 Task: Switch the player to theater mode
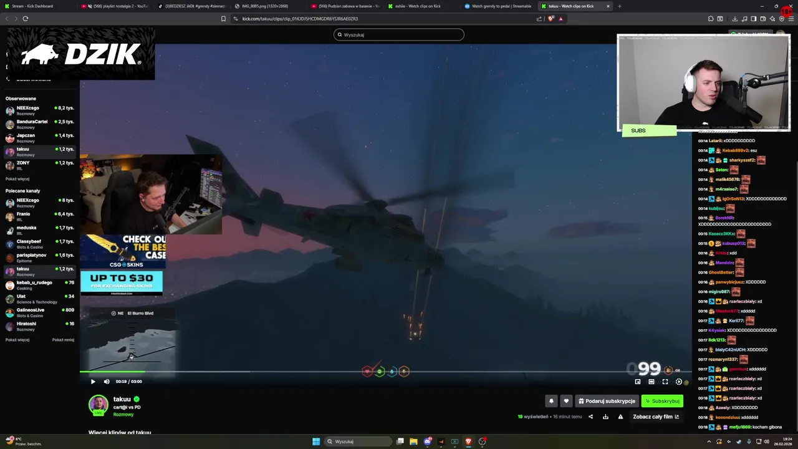(651, 382)
